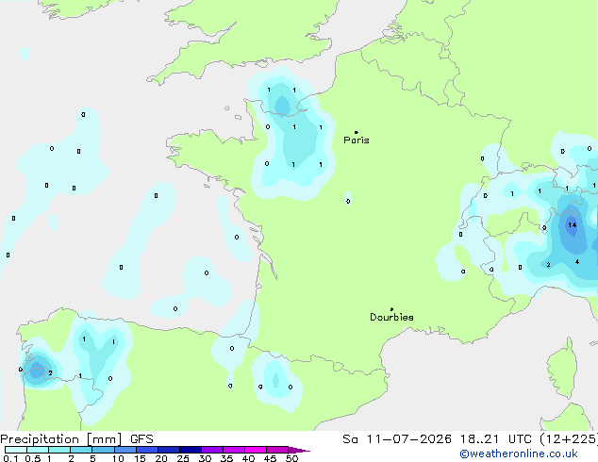Click the 18..21 UTC time range text
This screenshot has height=462, width=598.
click(x=496, y=439)
